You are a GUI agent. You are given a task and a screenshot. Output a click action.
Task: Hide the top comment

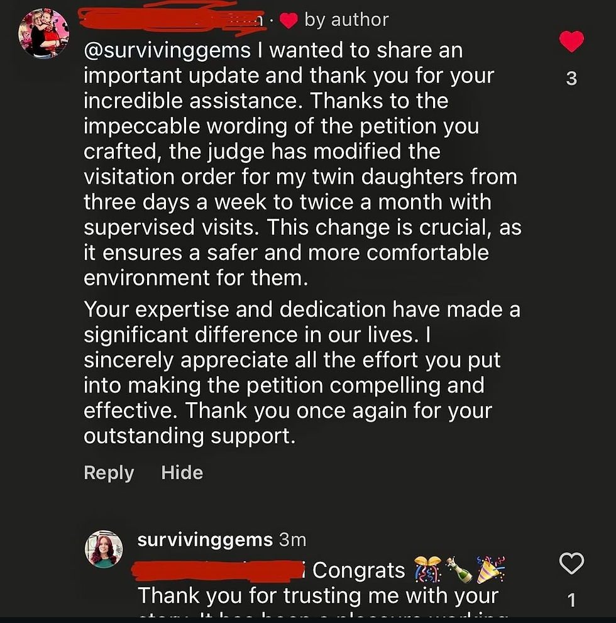[x=182, y=473]
